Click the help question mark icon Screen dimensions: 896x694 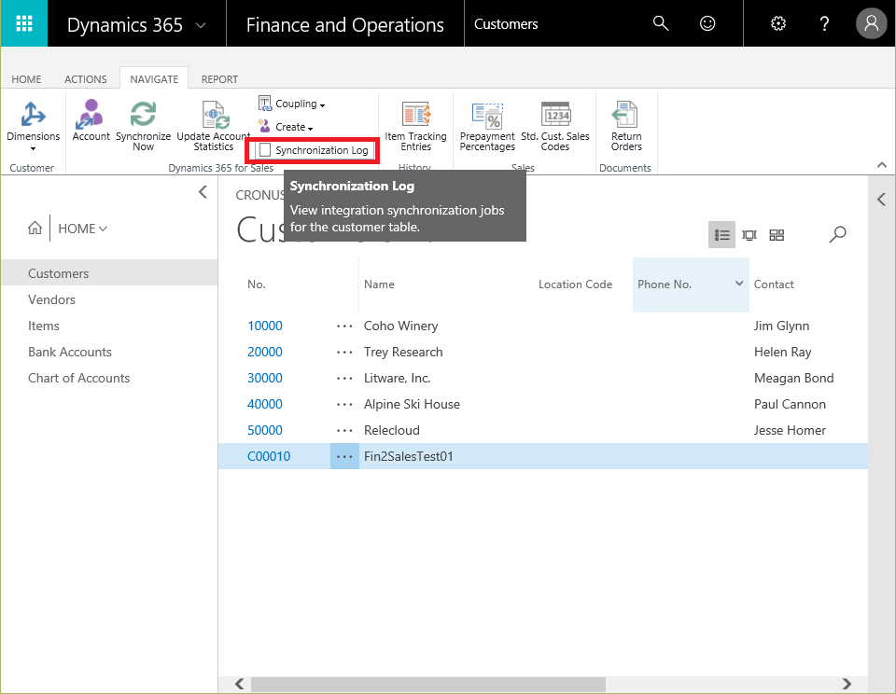(824, 23)
